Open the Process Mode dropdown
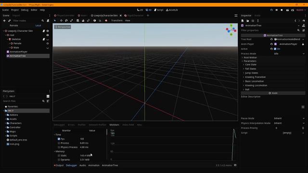 (289, 53)
